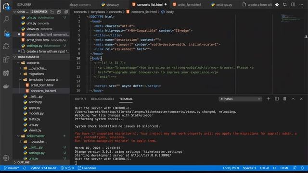Click the feedback icon in status bar
The width and height of the screenshot is (308, 173).
pyautogui.click(x=295, y=168)
